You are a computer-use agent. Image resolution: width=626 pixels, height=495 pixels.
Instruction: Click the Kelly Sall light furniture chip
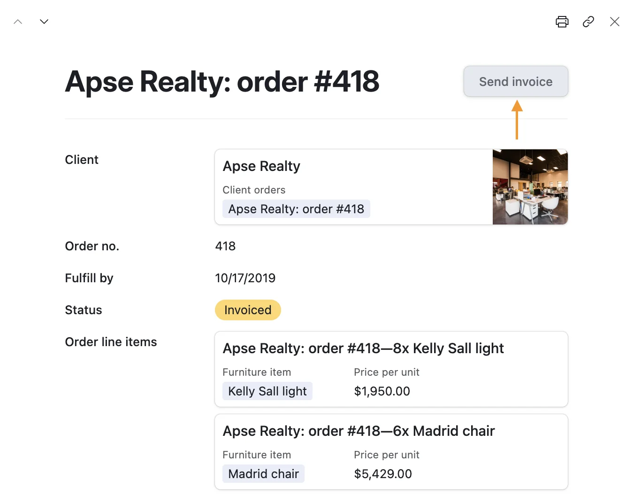coord(267,391)
